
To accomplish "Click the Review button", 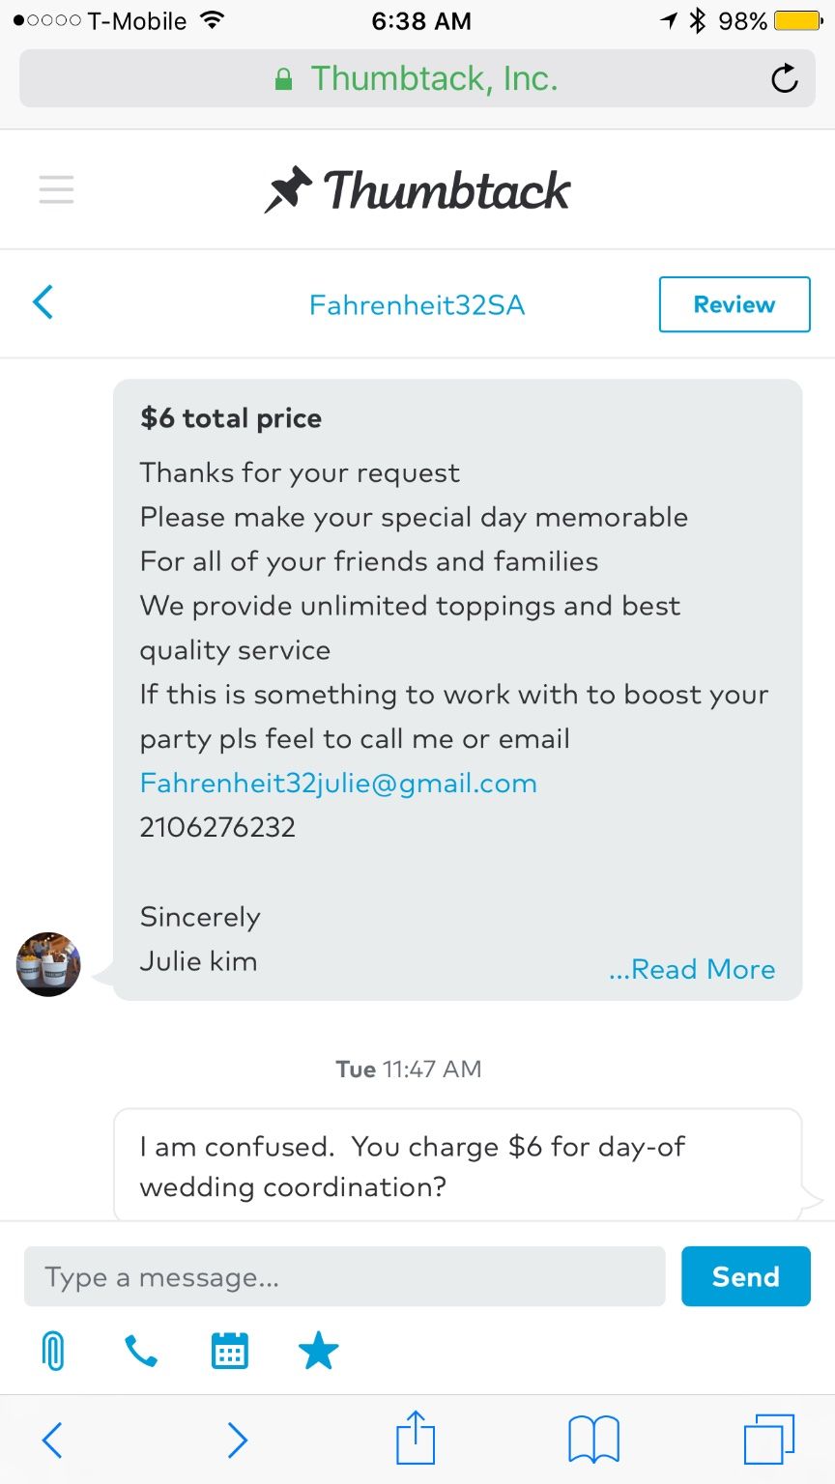I will (734, 304).
